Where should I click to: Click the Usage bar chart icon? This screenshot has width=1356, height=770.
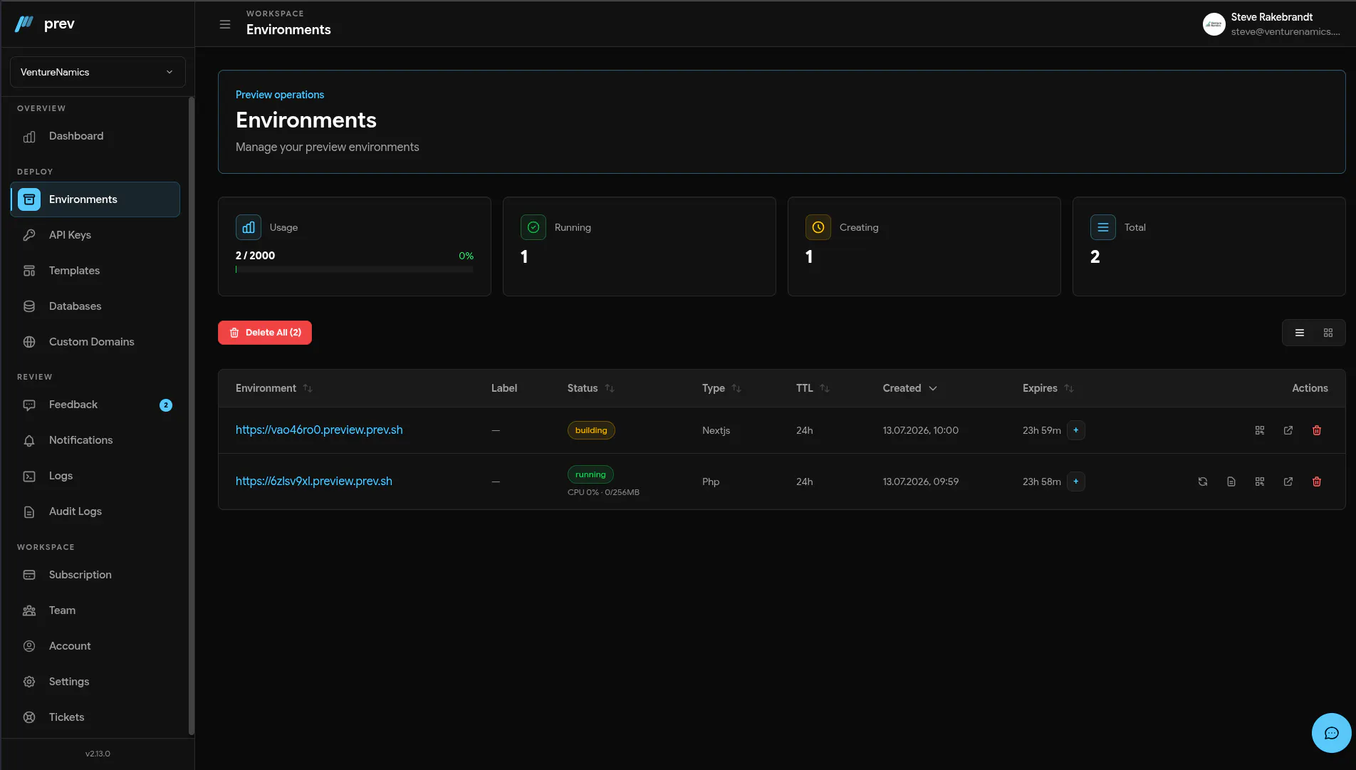click(x=249, y=227)
